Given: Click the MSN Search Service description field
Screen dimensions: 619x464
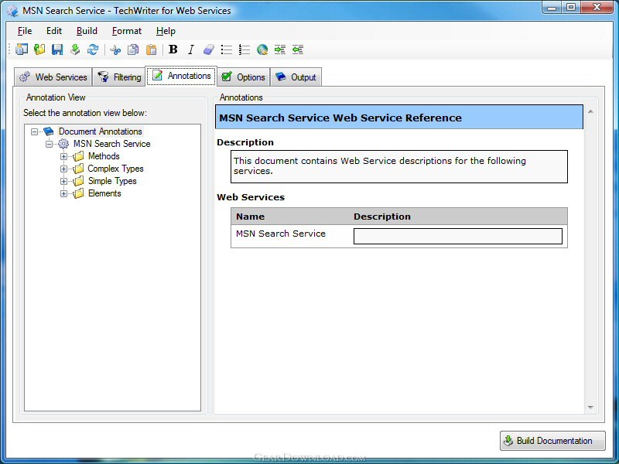Looking at the screenshot, I should (458, 237).
